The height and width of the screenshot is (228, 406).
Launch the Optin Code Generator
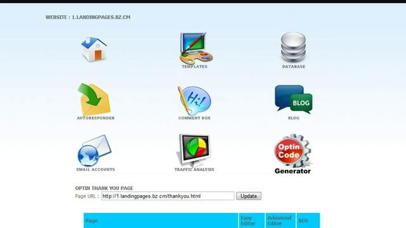(293, 154)
